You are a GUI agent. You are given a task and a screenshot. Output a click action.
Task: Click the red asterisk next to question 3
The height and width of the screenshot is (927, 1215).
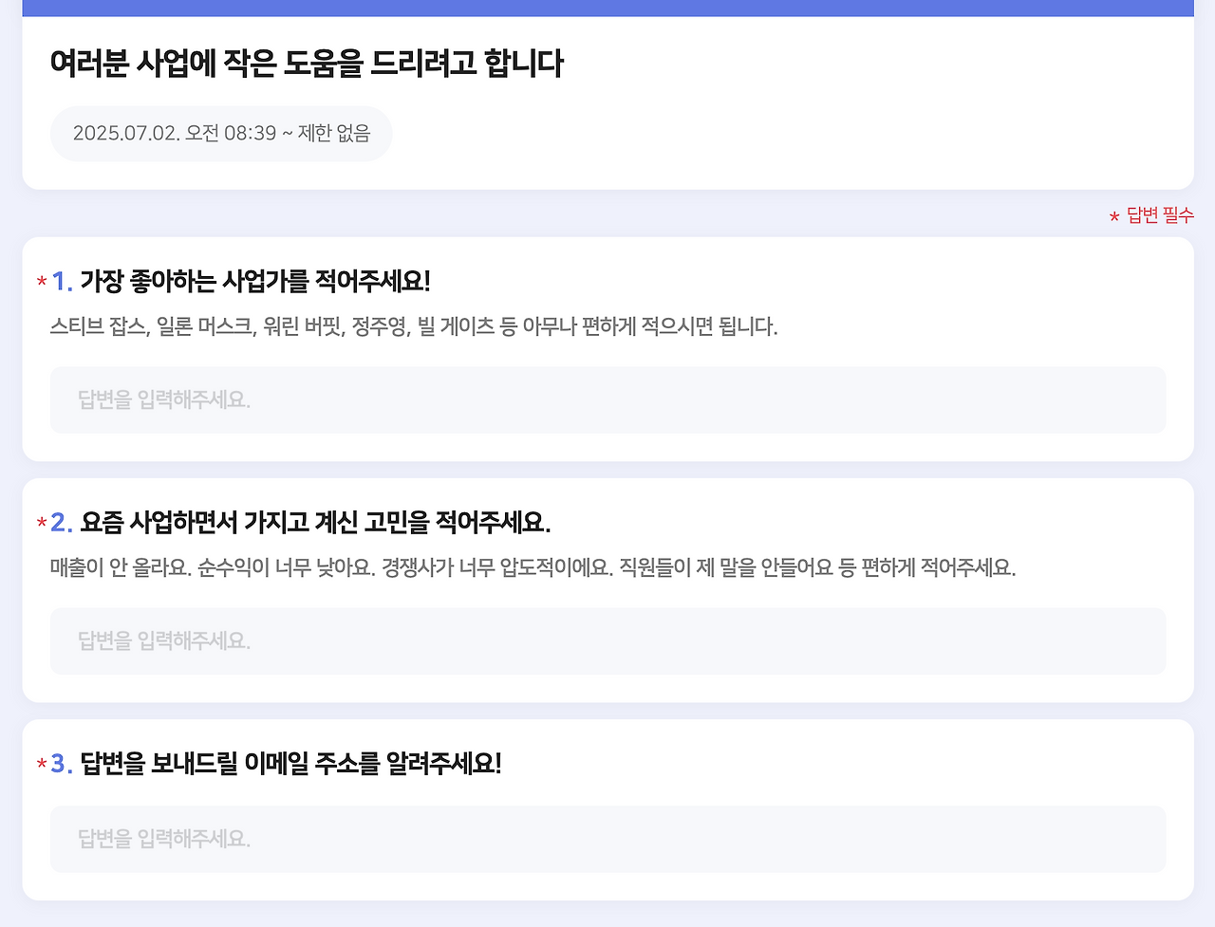click(x=40, y=763)
